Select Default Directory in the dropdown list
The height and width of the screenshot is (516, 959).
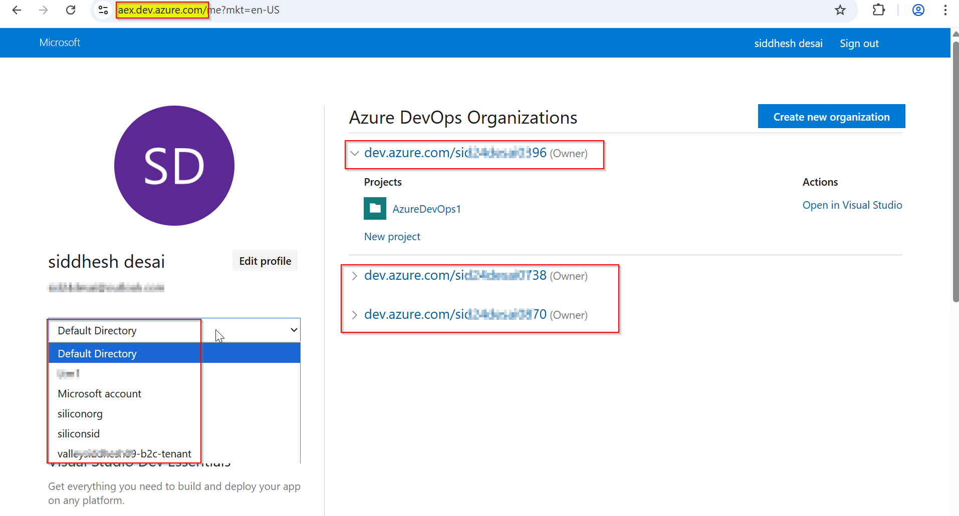tap(174, 353)
